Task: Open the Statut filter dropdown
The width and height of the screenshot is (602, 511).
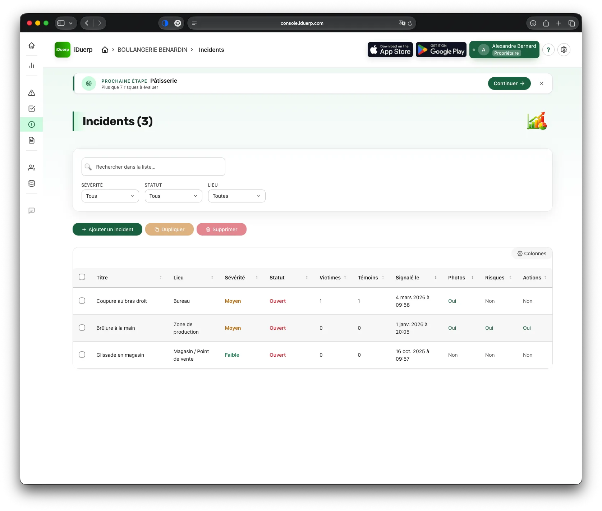Action: 173,196
